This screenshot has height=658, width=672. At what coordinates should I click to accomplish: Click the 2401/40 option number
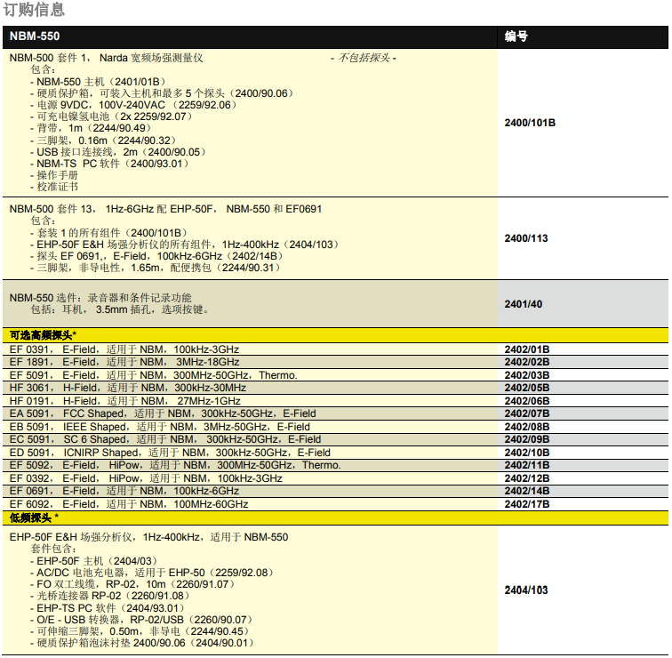tap(523, 304)
